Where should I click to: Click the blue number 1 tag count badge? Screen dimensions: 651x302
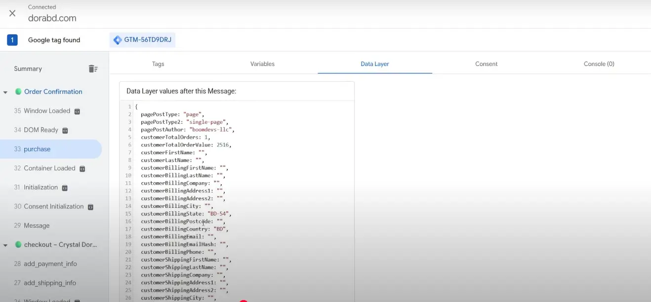click(x=12, y=40)
